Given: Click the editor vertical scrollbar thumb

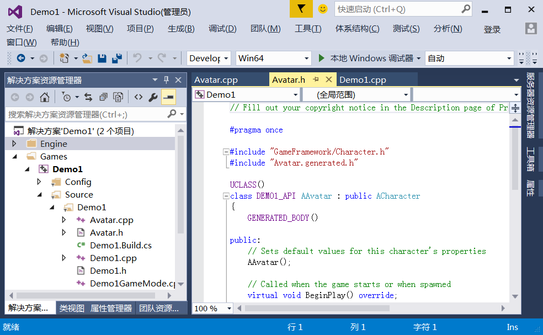Looking at the screenshot, I should (515, 158).
